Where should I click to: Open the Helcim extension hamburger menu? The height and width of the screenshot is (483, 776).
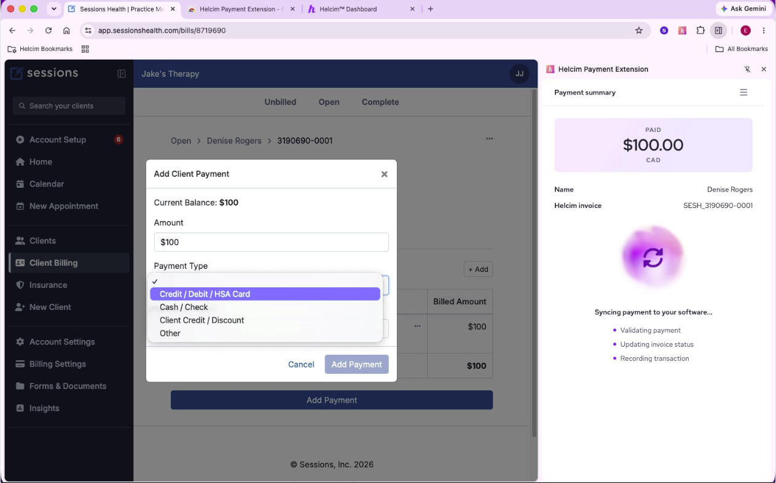(743, 93)
